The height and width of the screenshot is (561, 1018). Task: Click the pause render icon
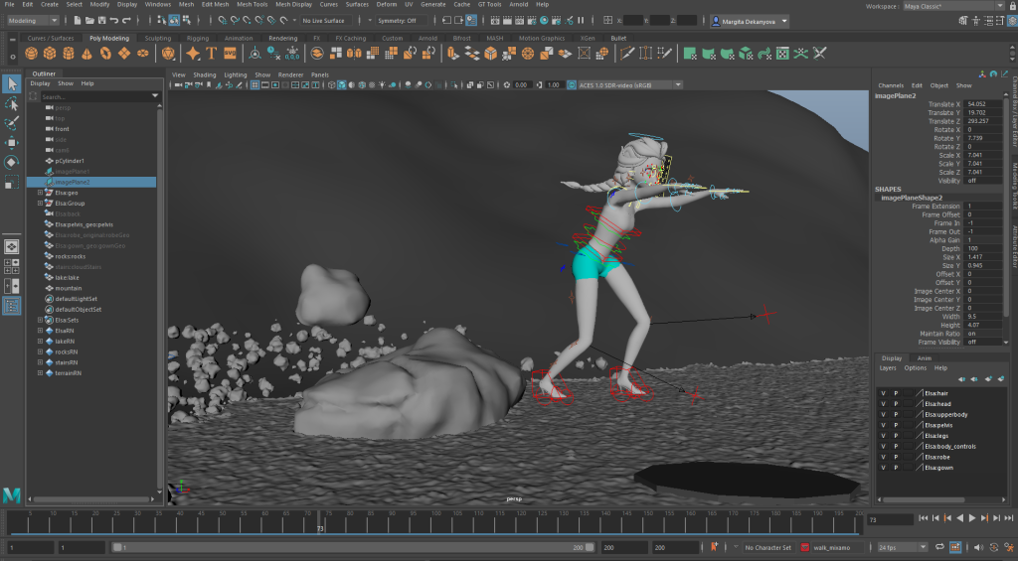tap(581, 21)
